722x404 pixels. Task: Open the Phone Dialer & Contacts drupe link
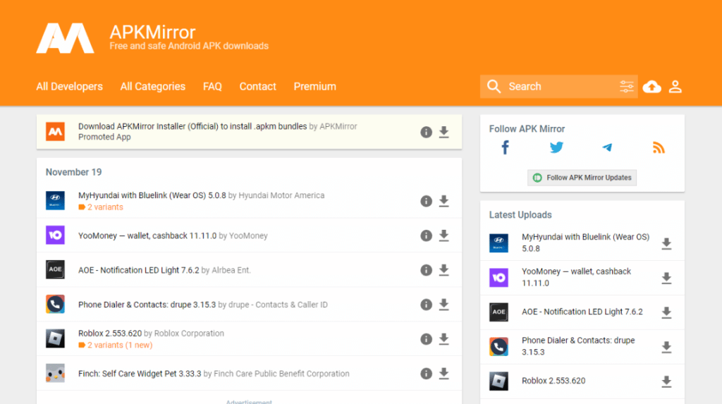point(147,305)
